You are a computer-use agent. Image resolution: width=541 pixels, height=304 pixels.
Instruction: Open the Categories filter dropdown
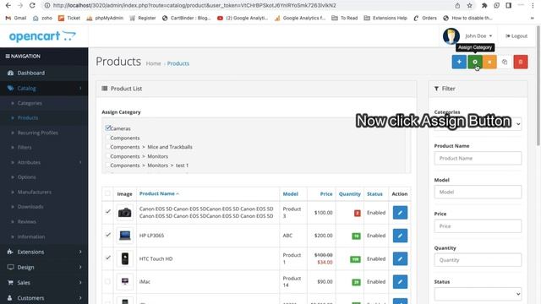pos(478,124)
